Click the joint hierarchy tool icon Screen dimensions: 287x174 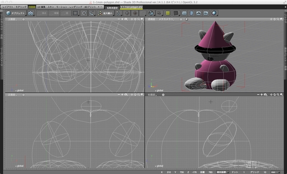pyautogui.click(x=119, y=13)
